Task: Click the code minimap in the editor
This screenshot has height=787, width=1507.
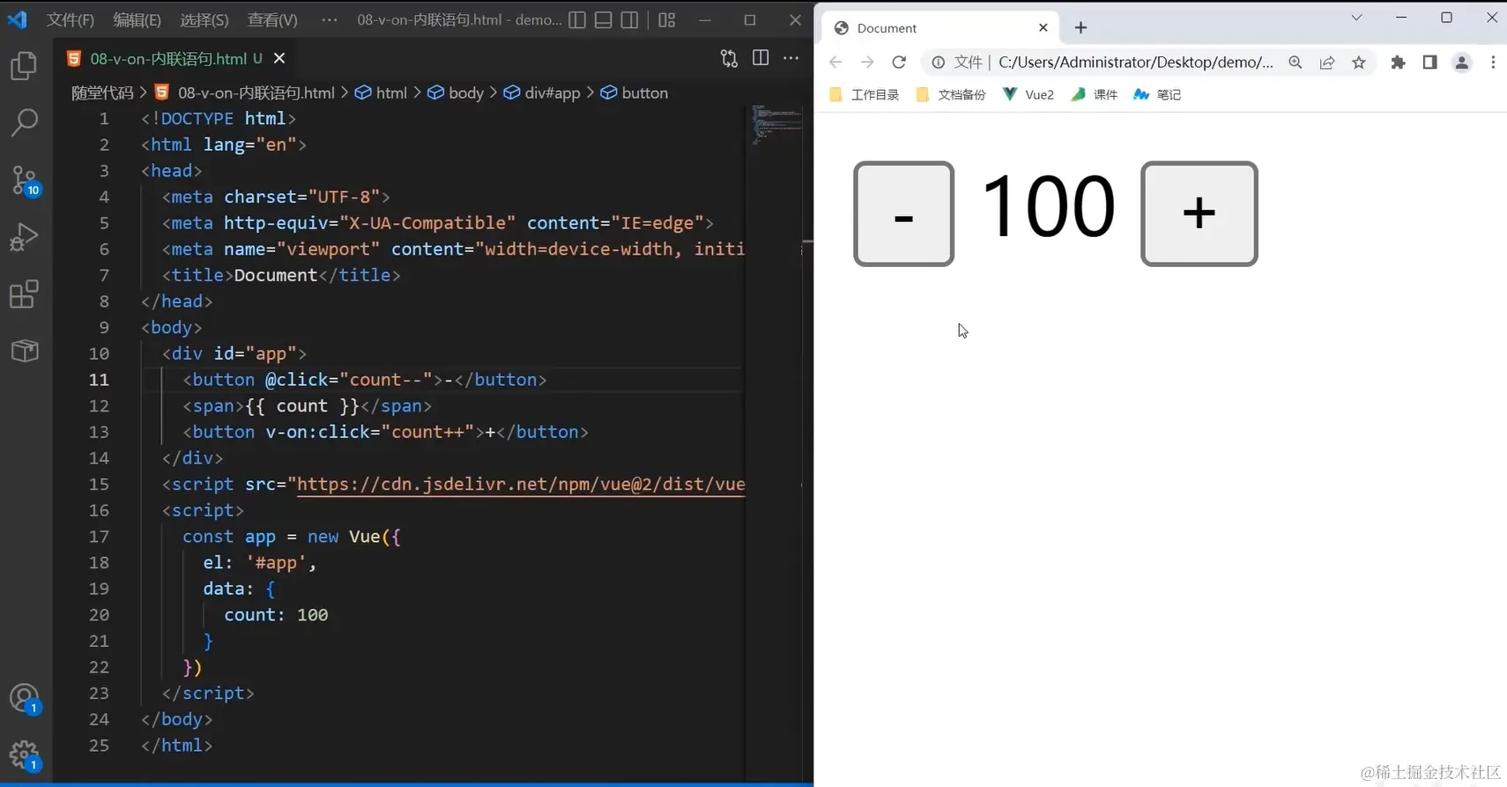Action: [x=776, y=125]
